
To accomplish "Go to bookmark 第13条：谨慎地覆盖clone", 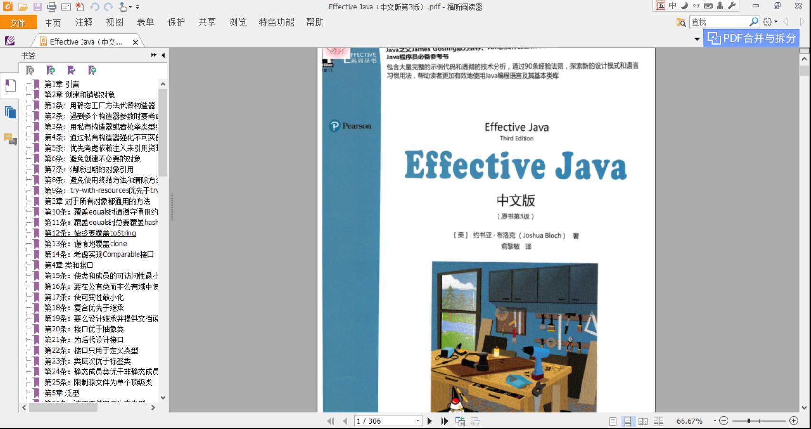I will point(85,244).
